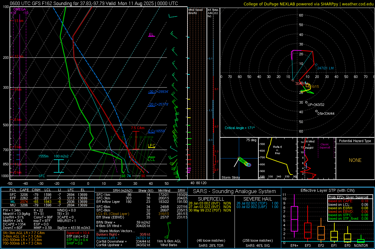This screenshot has height=249, width=375.
Task: Select the highlighted ML parcel row
Action: pos(49,202)
